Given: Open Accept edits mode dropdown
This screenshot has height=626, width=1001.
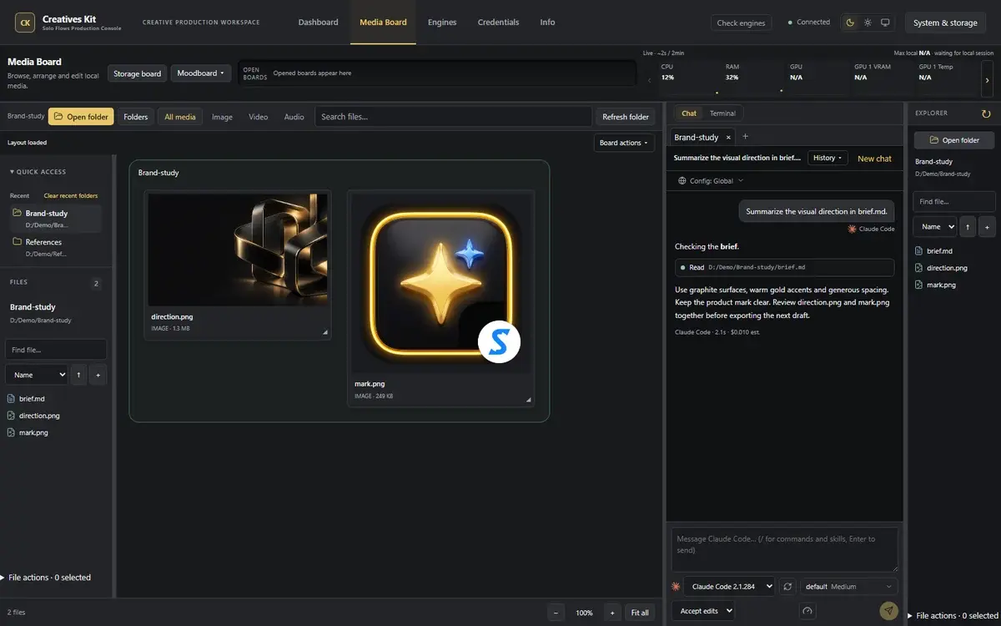Looking at the screenshot, I should [x=703, y=611].
